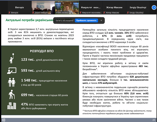The image size is (157, 122).
Task: Select Zhytar Maksym video thumbnail
Action: click(43, 7)
